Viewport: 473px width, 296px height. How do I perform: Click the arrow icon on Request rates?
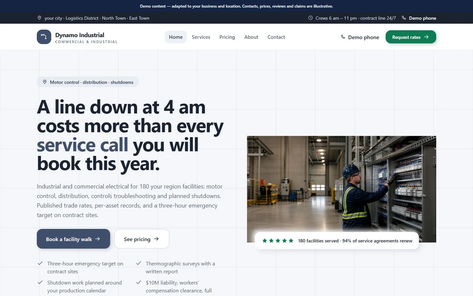pos(426,37)
